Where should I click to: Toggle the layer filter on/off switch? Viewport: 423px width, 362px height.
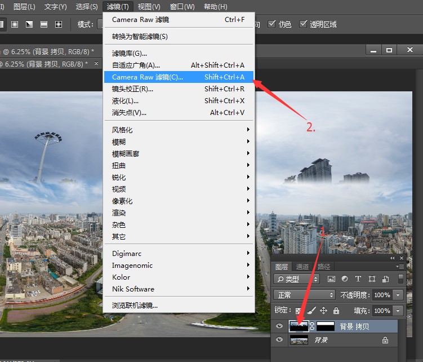click(400, 279)
